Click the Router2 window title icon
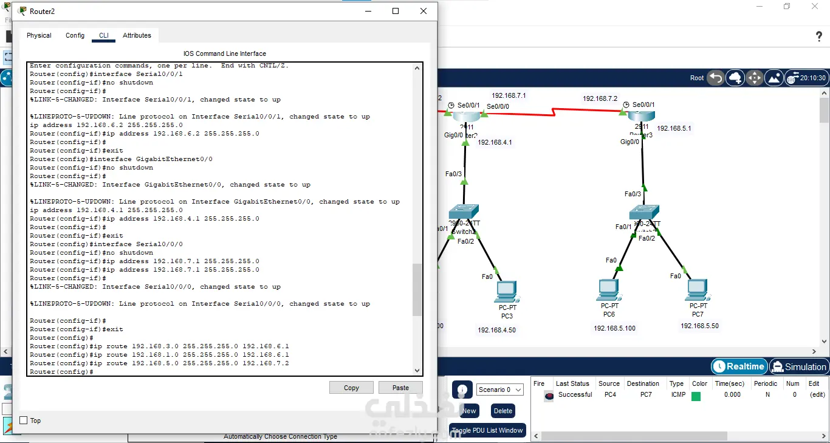 (x=23, y=11)
